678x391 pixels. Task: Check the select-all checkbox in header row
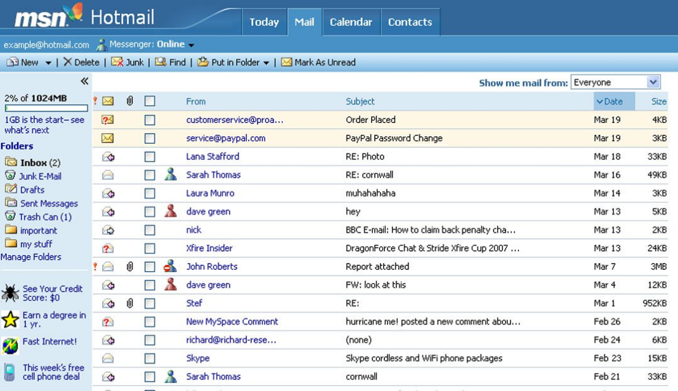pyautogui.click(x=150, y=101)
